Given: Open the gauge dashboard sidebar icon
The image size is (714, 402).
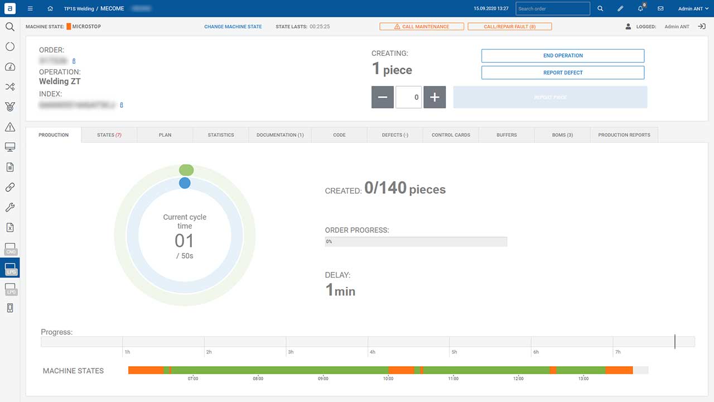Looking at the screenshot, I should (9, 67).
